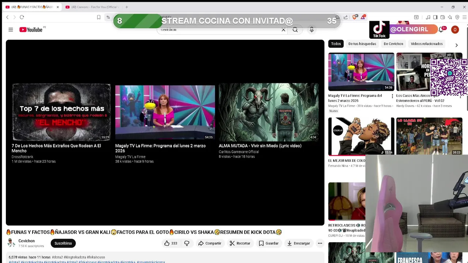Play Magaly TV end-screen thumbnail in player
The image size is (468, 263).
pyautogui.click(x=165, y=112)
